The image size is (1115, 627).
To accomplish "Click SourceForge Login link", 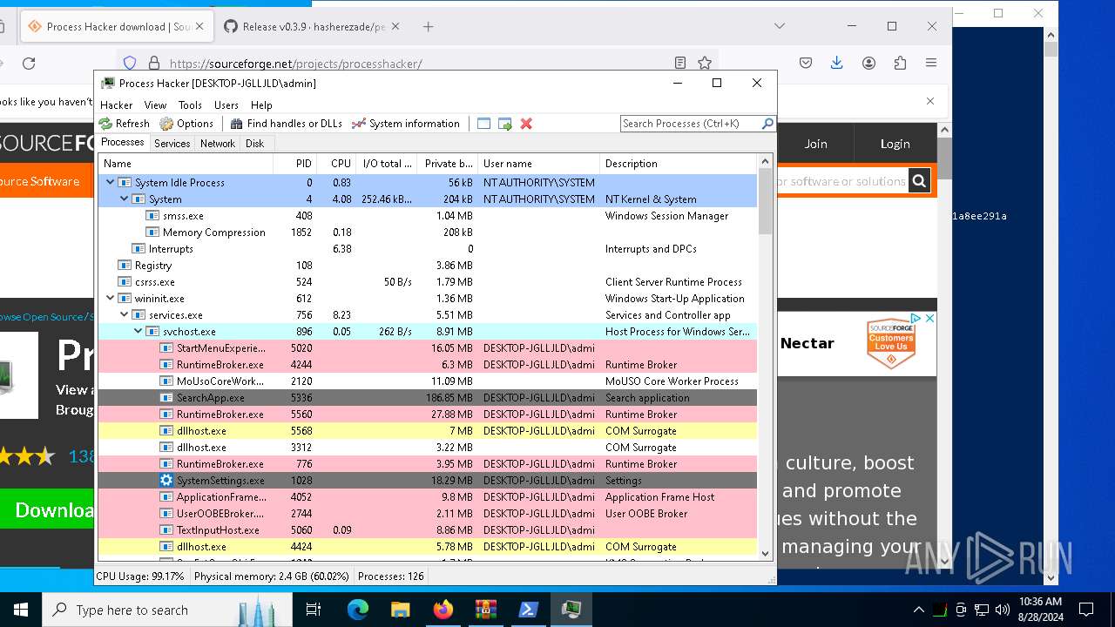I will 895,144.
